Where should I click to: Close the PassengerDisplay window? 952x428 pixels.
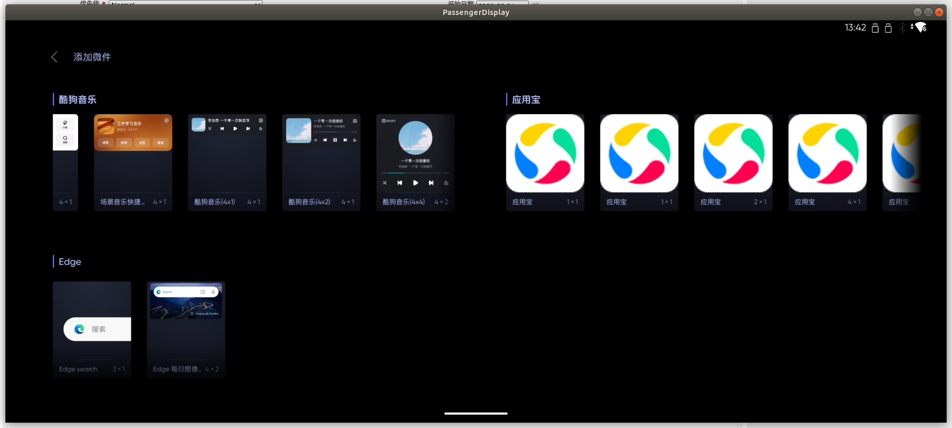(x=939, y=12)
